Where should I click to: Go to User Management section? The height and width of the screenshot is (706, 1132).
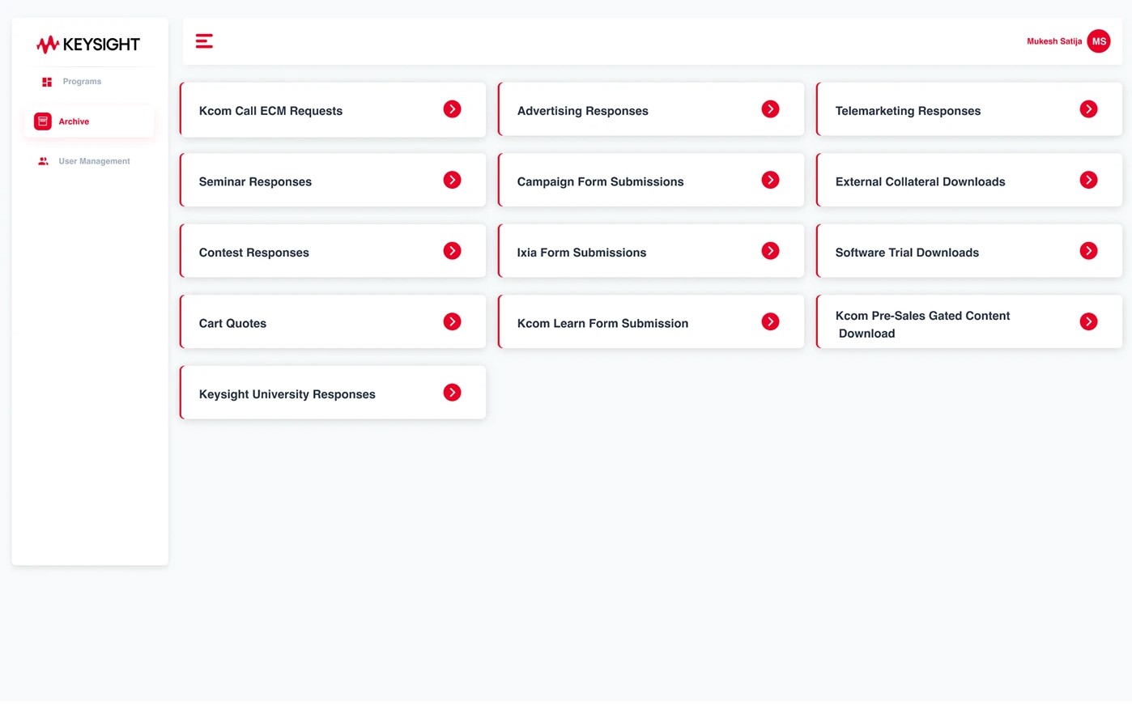click(94, 161)
